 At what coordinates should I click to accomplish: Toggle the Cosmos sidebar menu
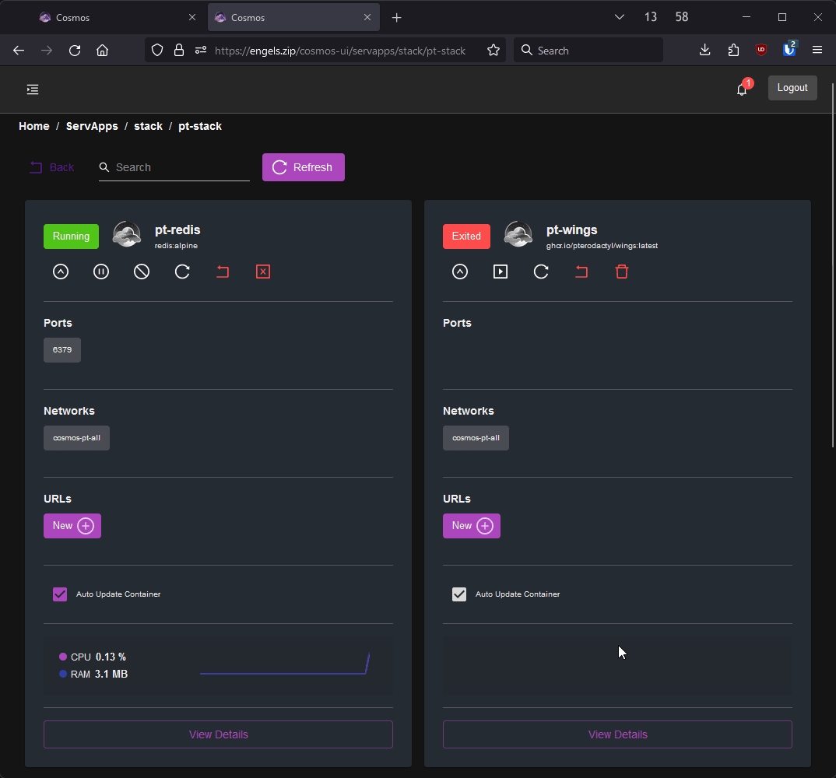tap(33, 89)
